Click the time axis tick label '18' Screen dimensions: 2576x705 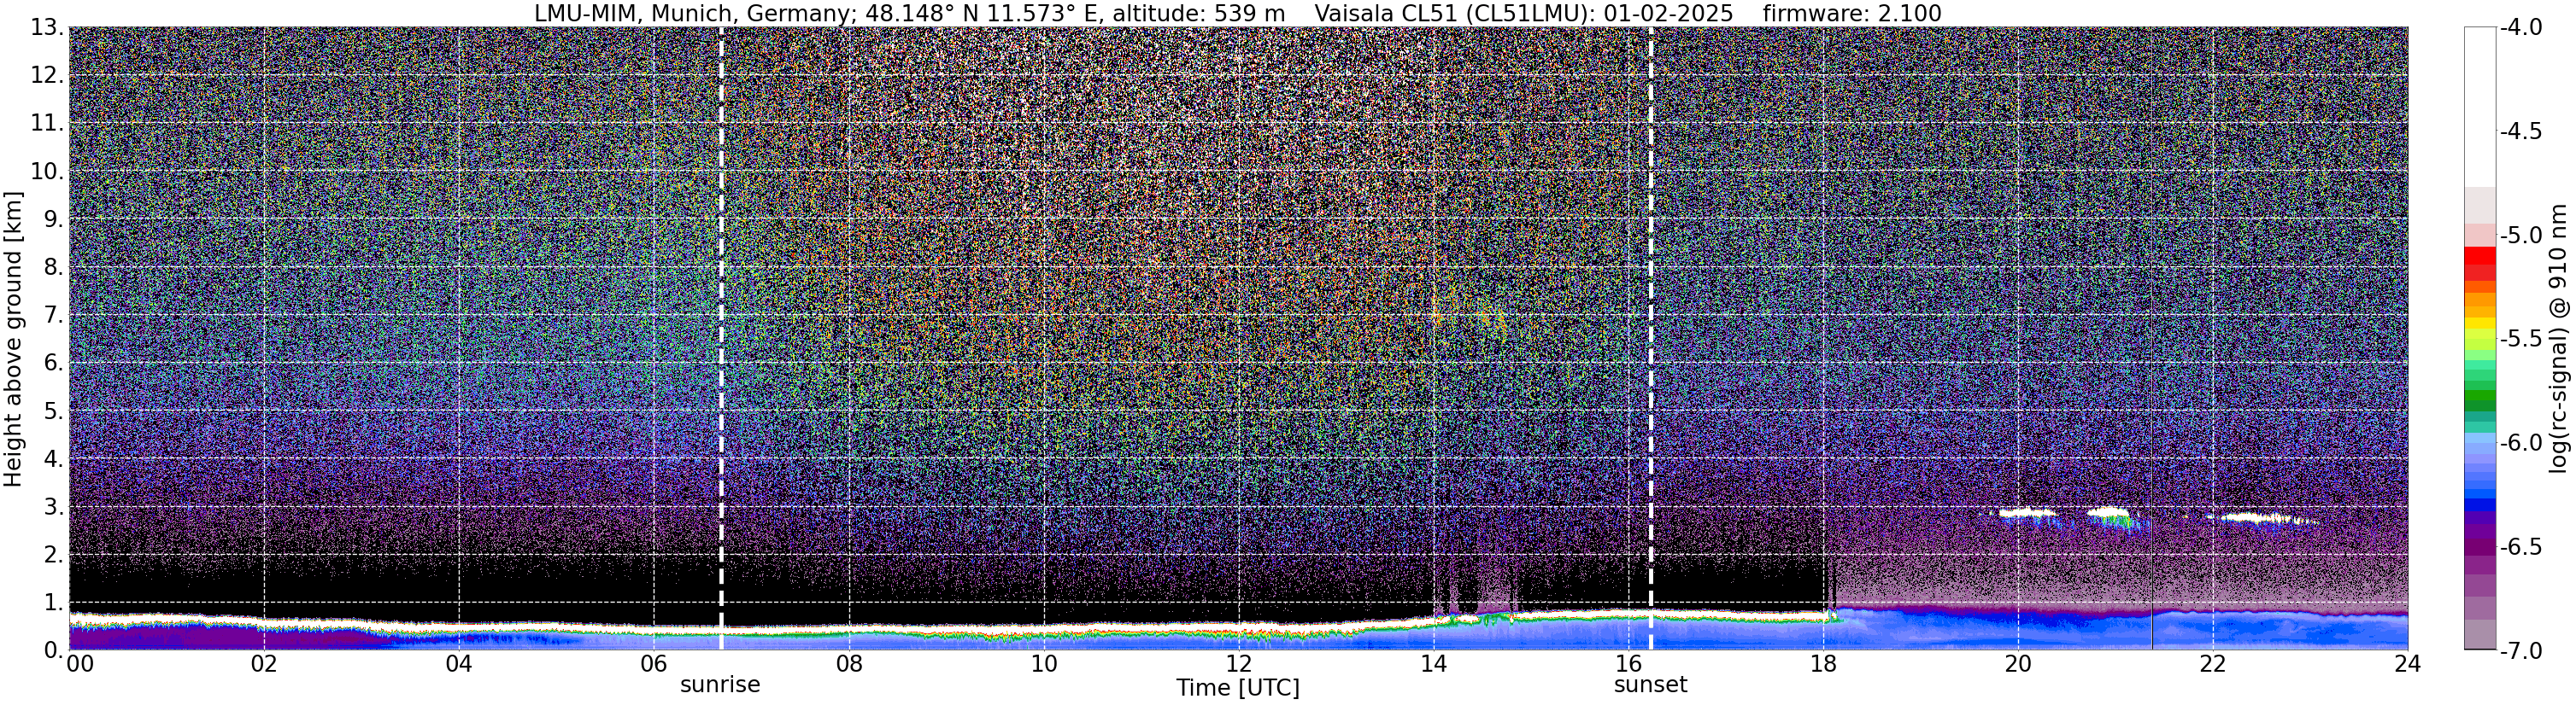coord(1823,664)
